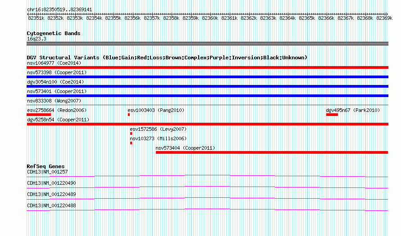This screenshot has width=401, height=236.
Task: Select the dgv495n67 (Park2010) red bar
Action: pos(332,115)
